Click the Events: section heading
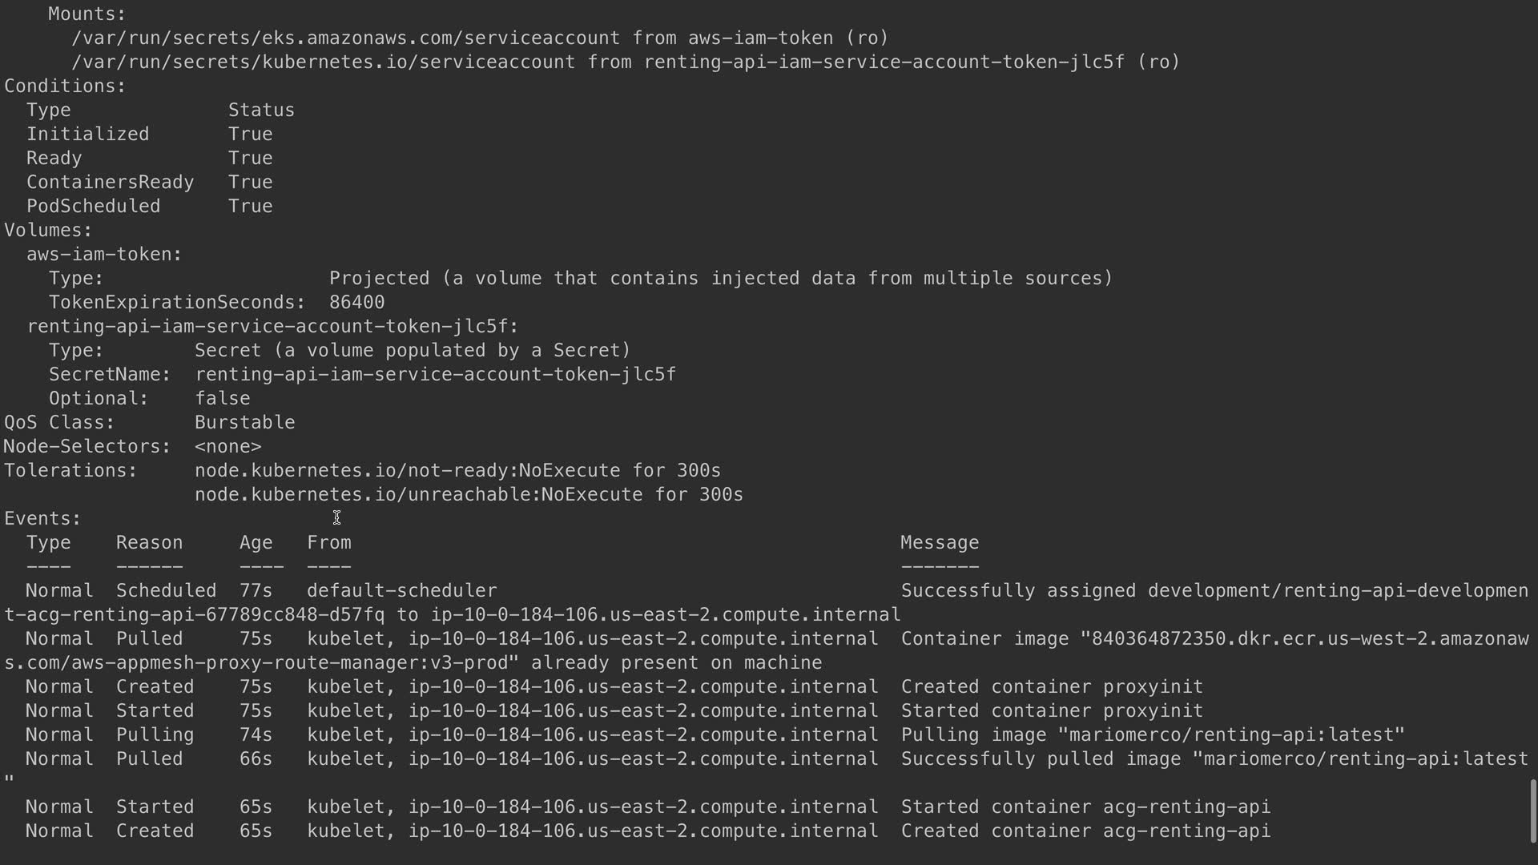1538x865 pixels. [x=42, y=519]
